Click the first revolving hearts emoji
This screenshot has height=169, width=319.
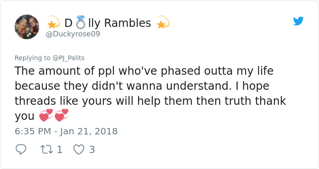pos(46,115)
